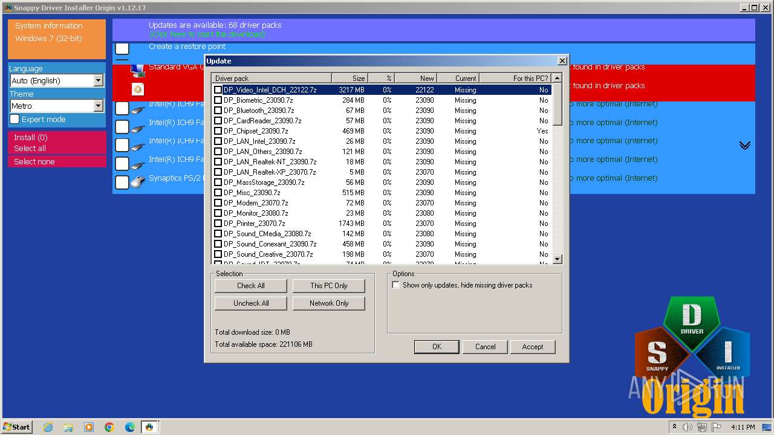Open Google Chrome from the taskbar

point(109,427)
